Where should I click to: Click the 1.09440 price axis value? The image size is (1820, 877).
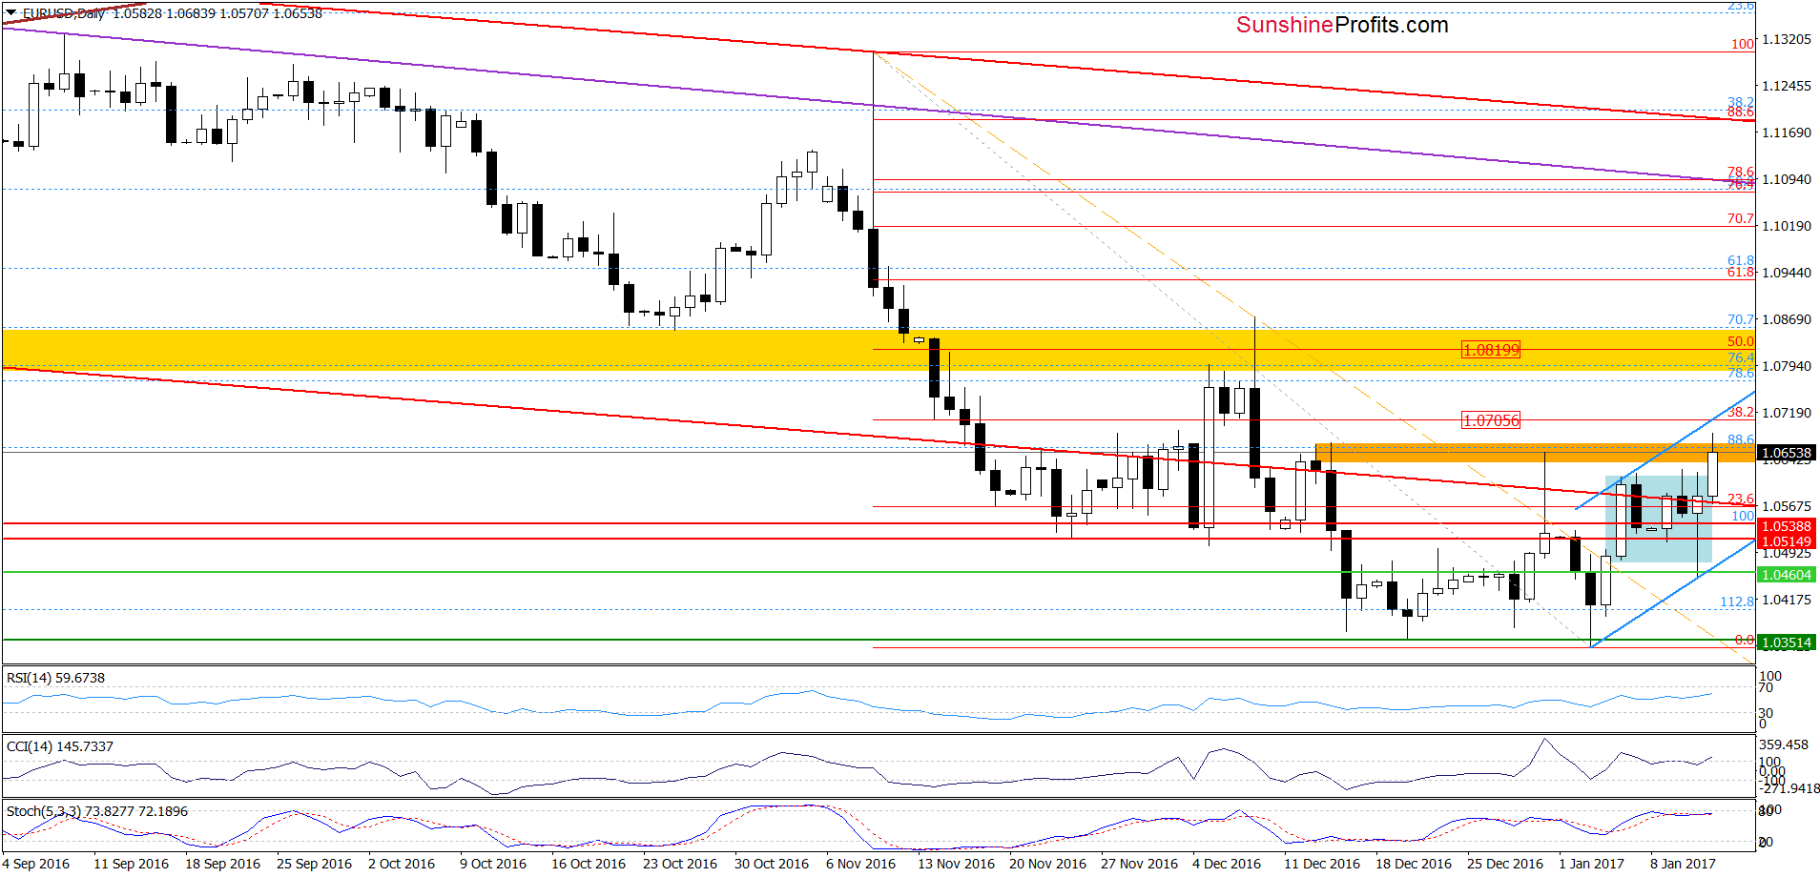(x=1787, y=273)
